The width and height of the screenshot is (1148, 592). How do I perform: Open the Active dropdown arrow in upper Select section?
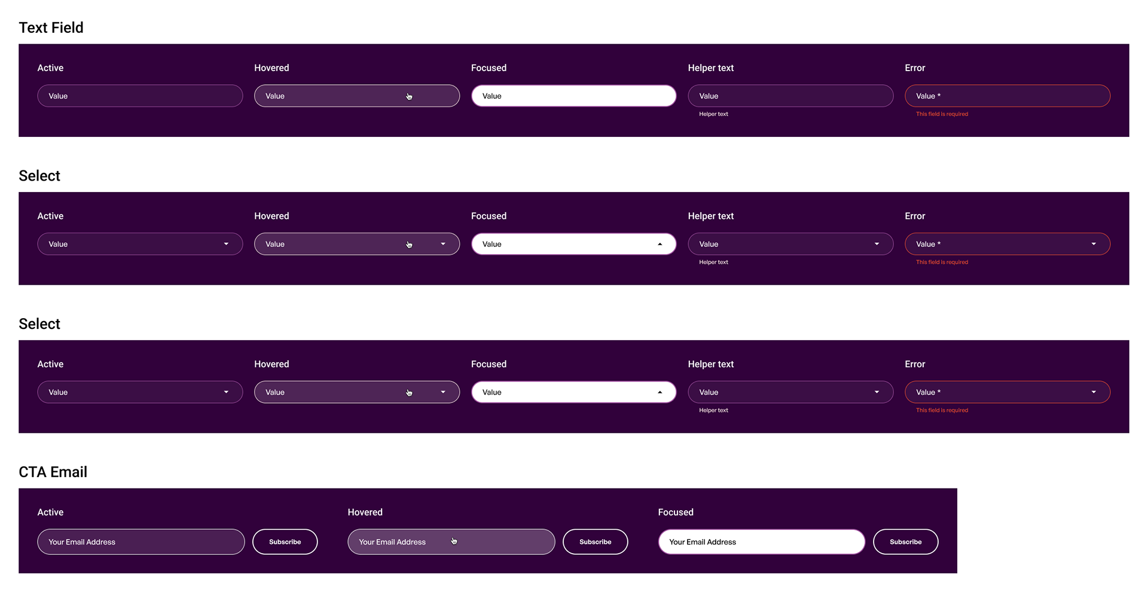click(226, 244)
